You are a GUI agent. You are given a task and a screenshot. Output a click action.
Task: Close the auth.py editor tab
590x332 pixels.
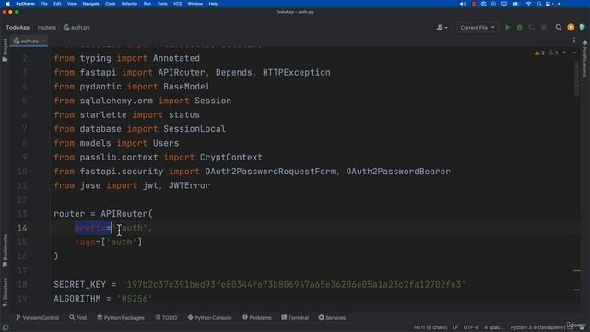[x=43, y=41]
